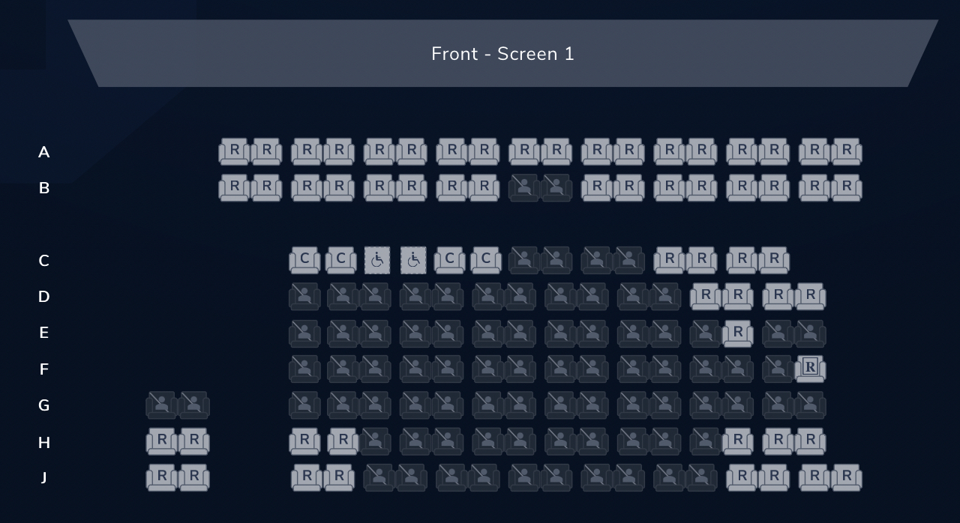
Task: Select the rightmost available seat in row C
Action: 774,260
